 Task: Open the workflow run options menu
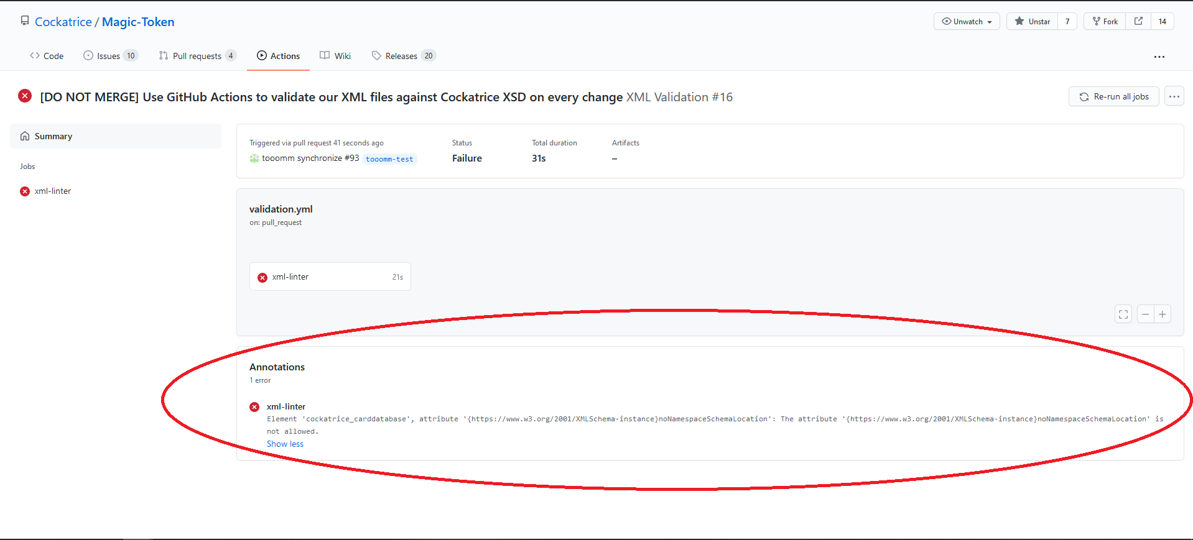point(1174,96)
